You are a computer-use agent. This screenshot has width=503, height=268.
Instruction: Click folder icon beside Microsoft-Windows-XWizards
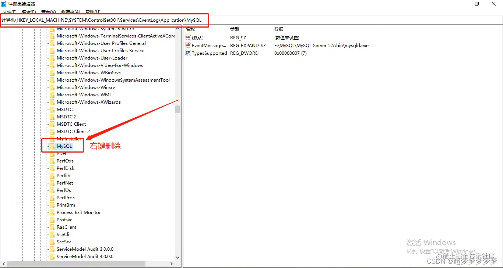[52, 102]
